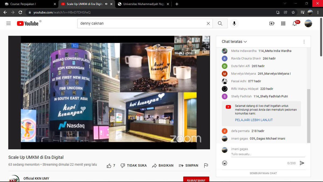Open the YouTube apps grid
323x182 pixels.
point(283,23)
